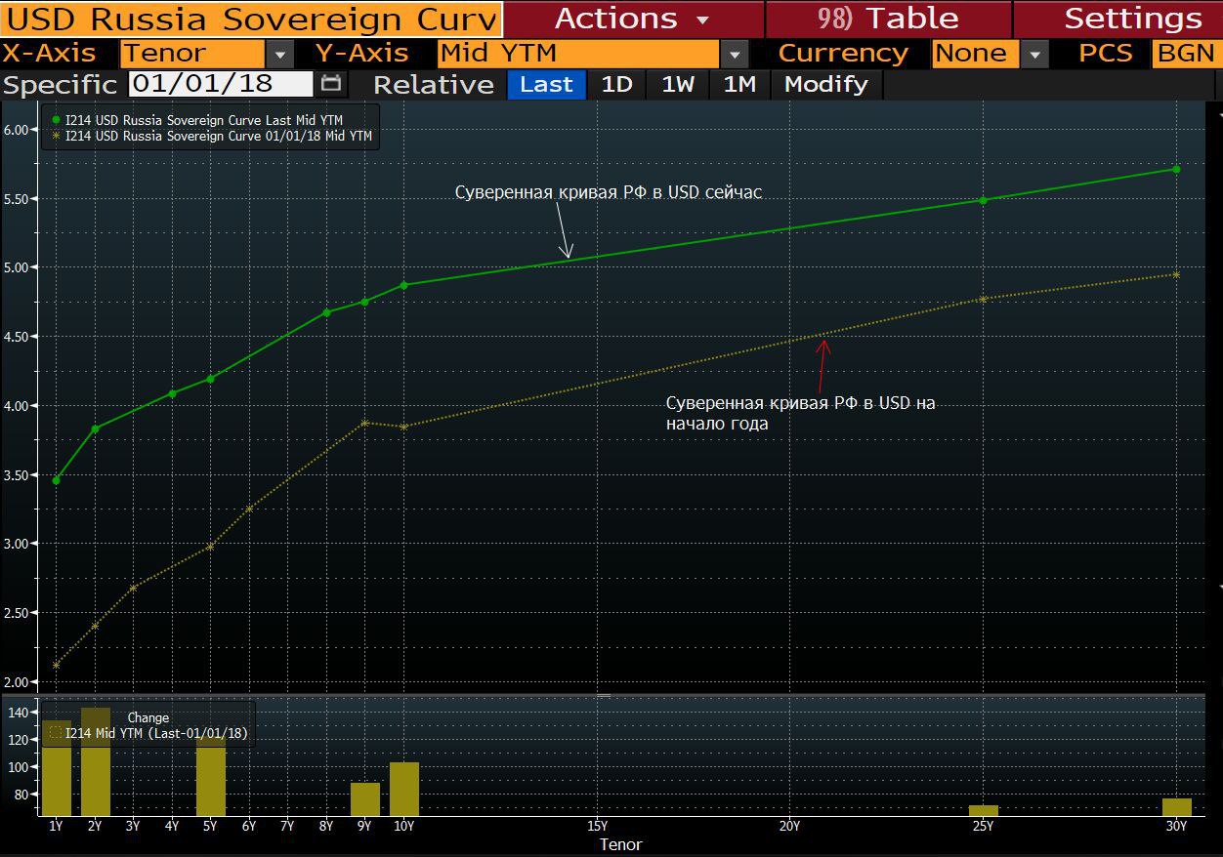This screenshot has height=857, width=1223.
Task: Click the green 10Y data point
Action: [403, 285]
